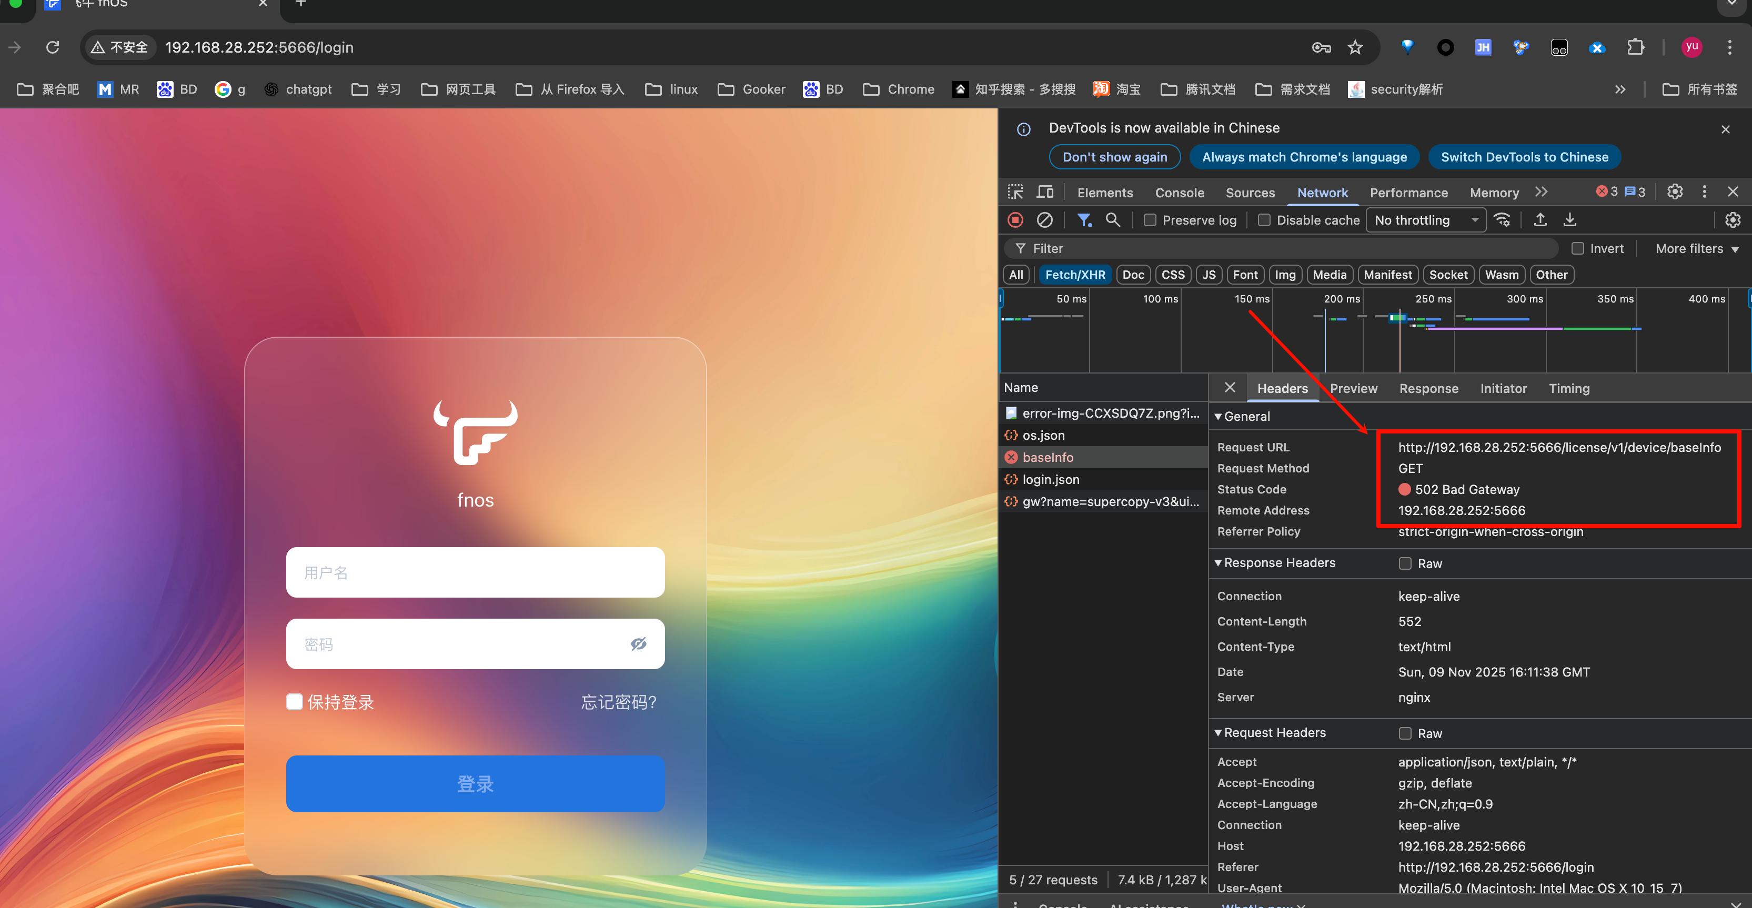
Task: Clear the network log
Action: (x=1045, y=220)
